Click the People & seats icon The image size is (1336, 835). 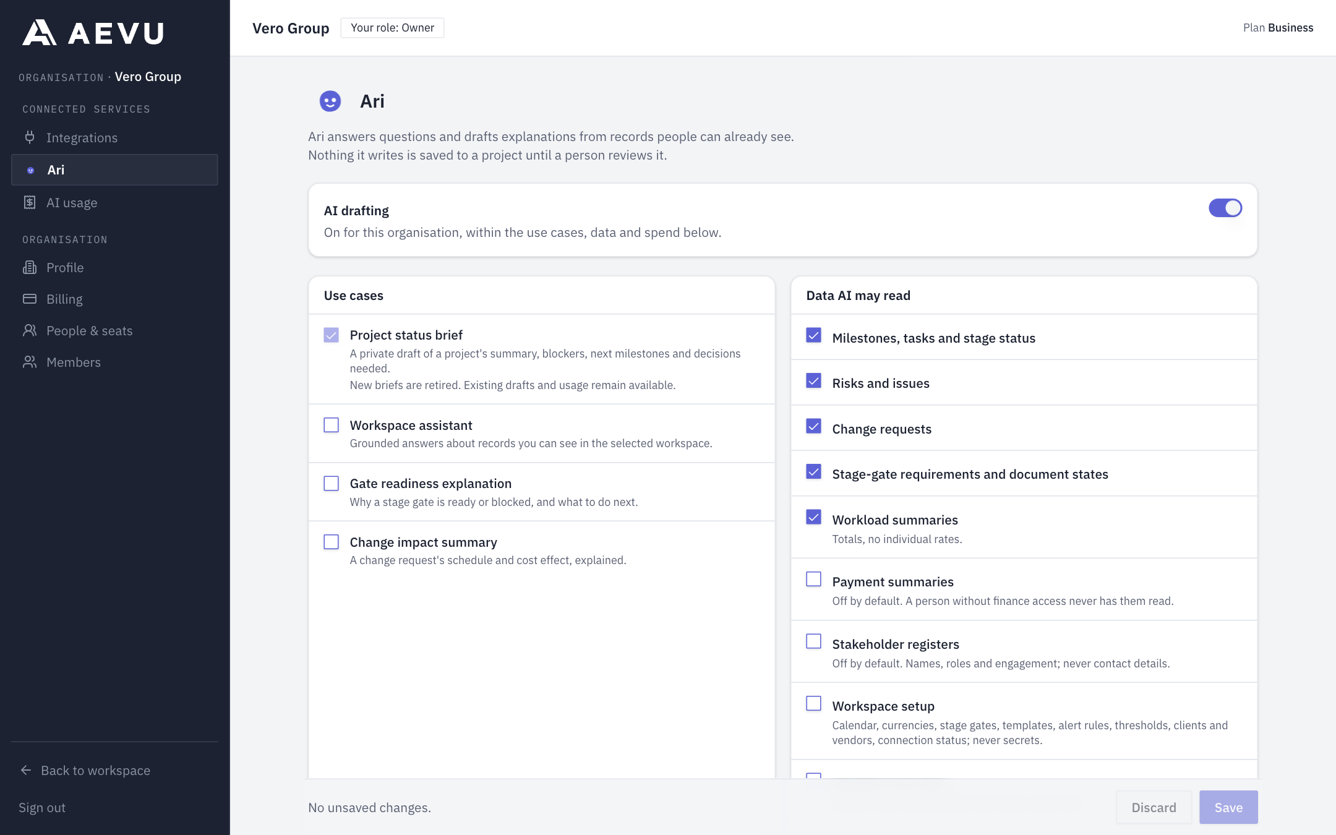30,330
